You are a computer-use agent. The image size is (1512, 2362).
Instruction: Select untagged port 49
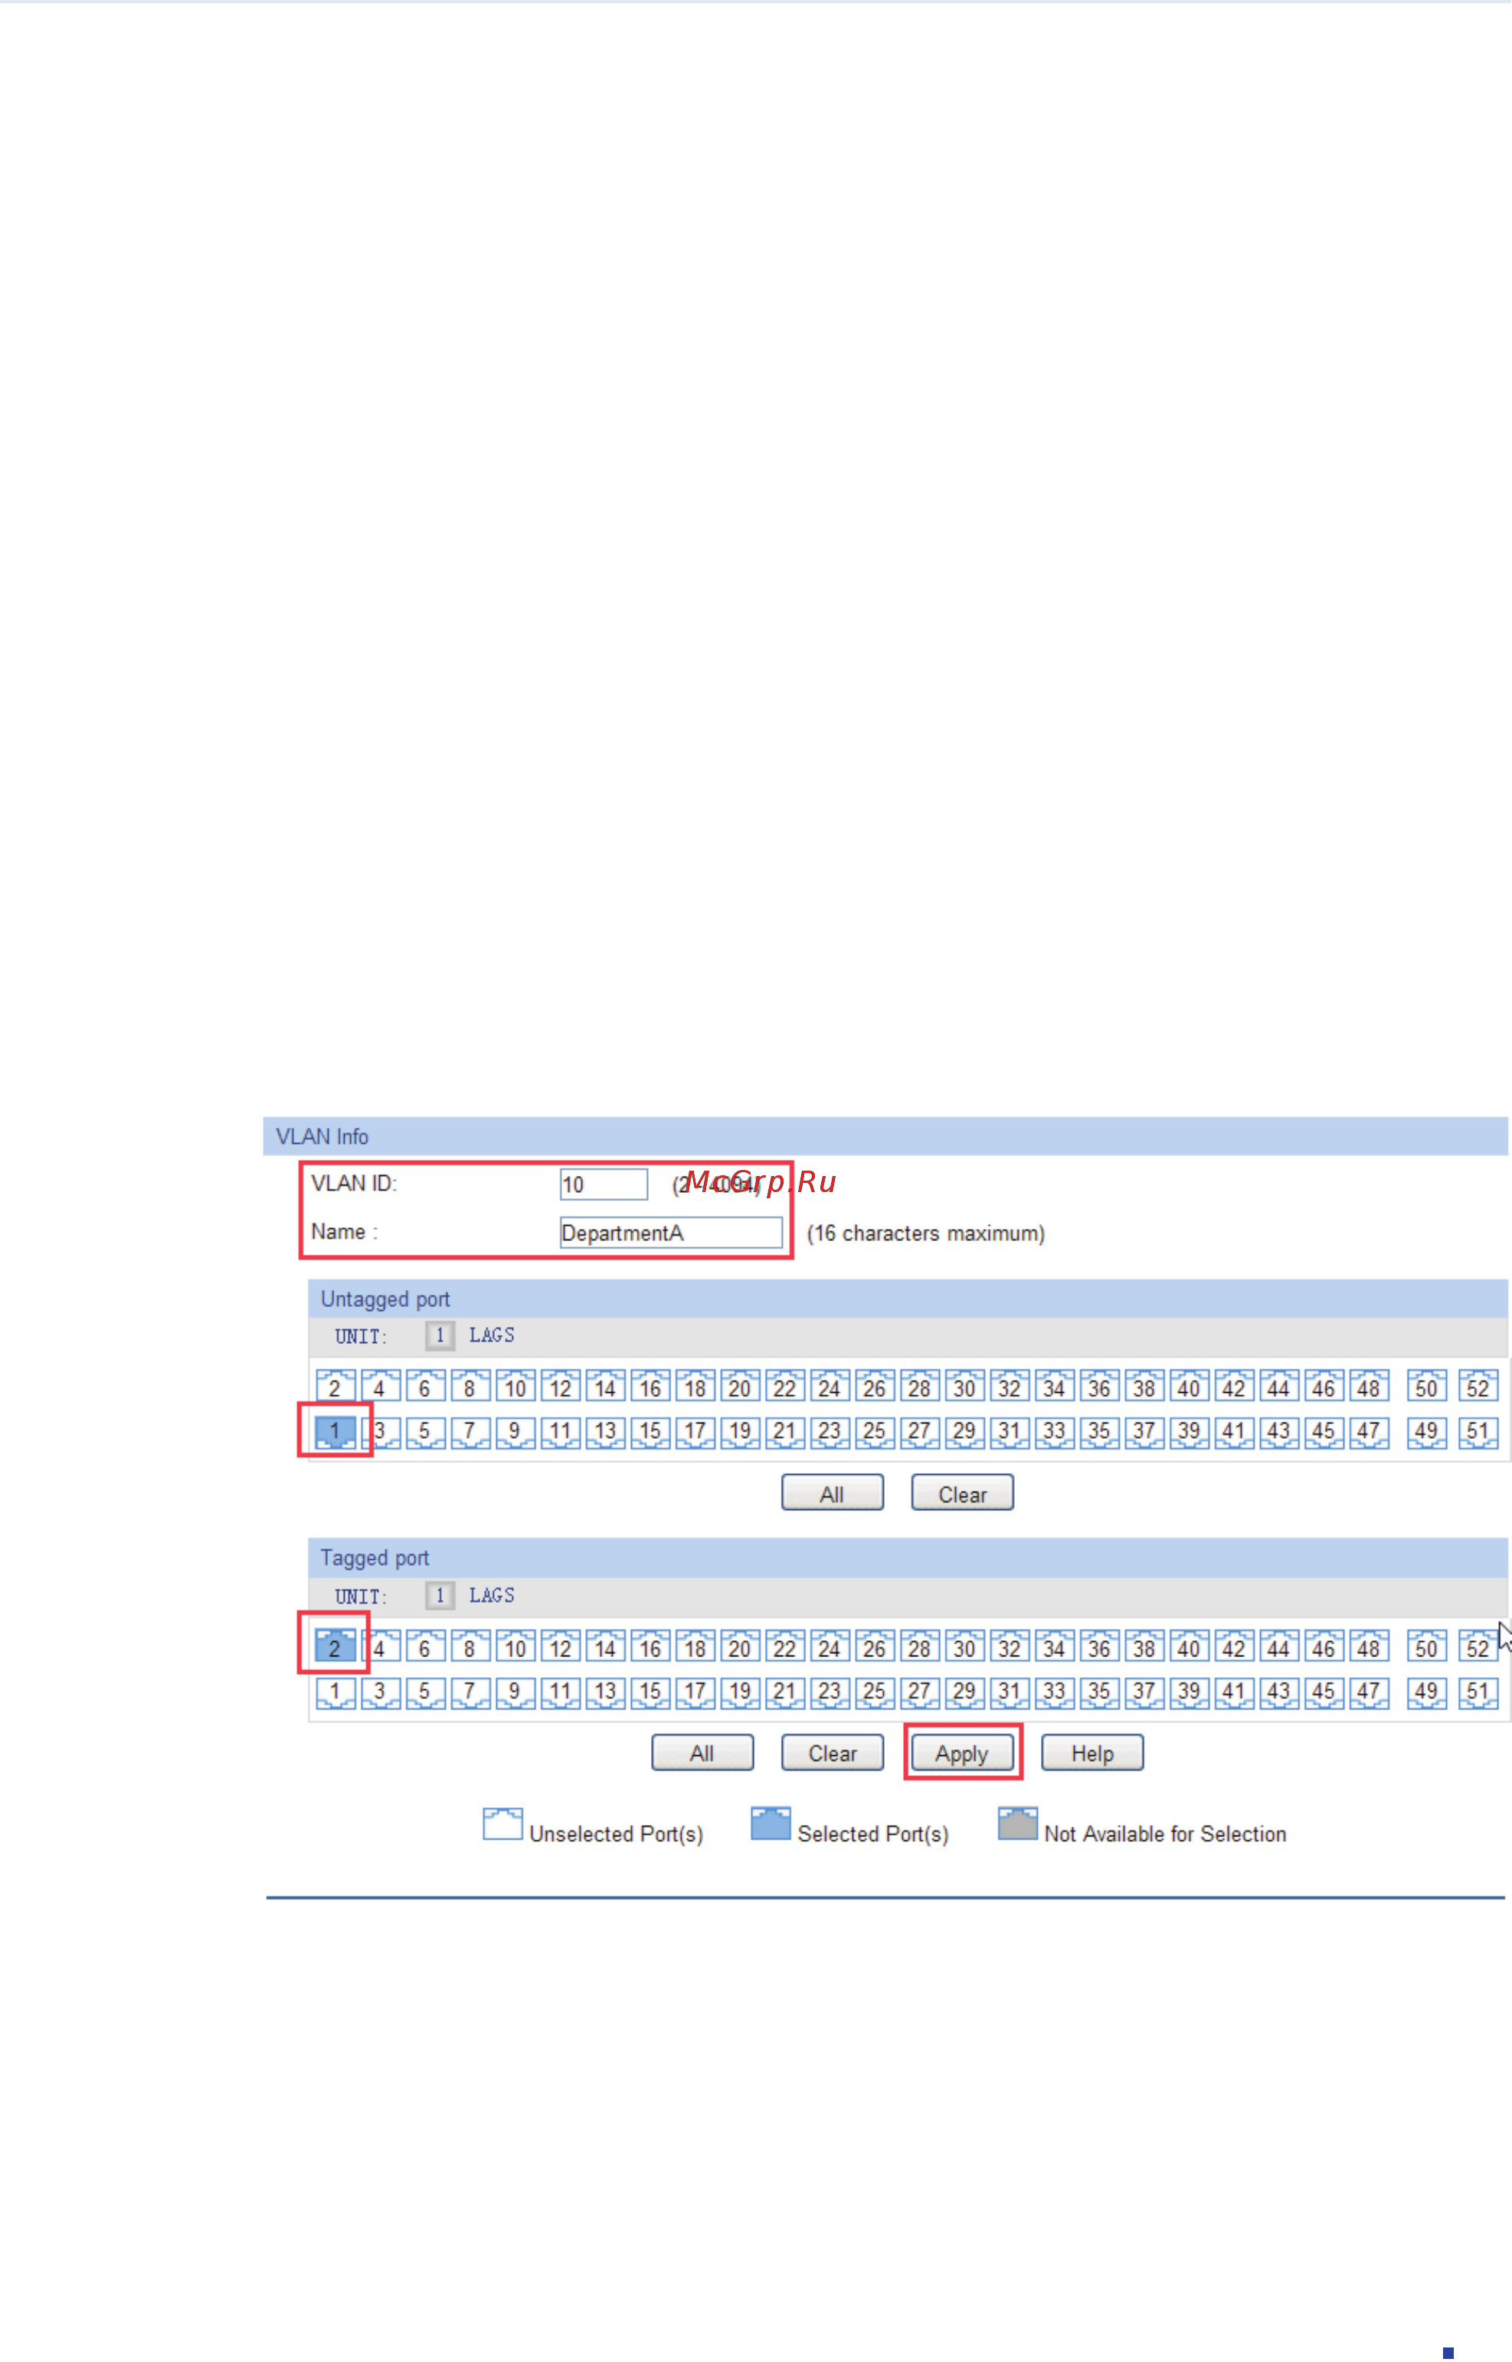[x=1426, y=1432]
